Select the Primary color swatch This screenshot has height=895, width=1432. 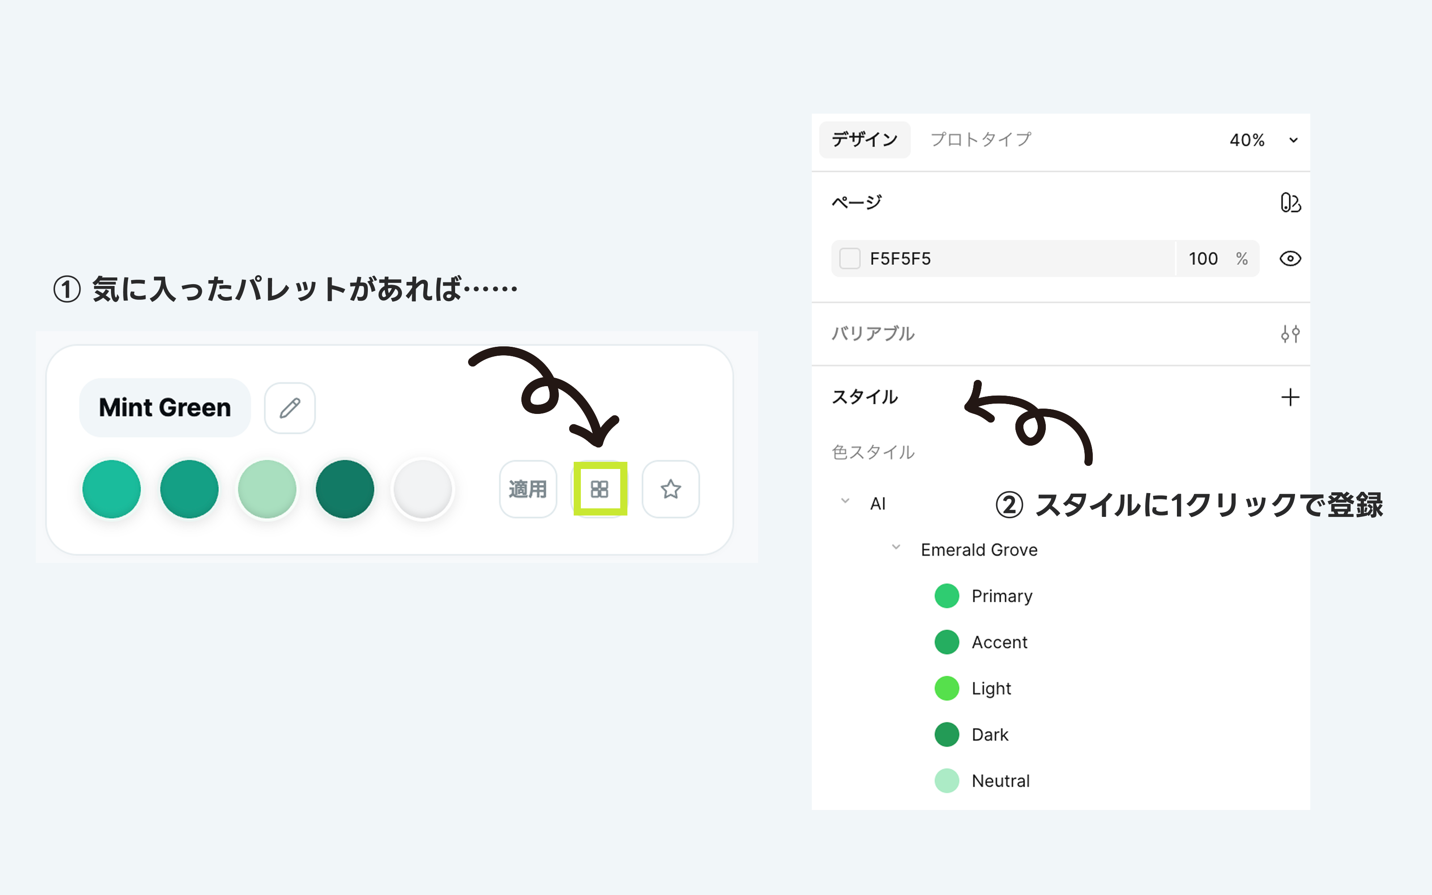click(x=947, y=596)
